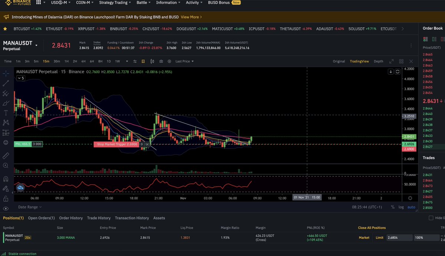This screenshot has height=256, width=445.
Task: Take a chart snapshot with camera icon
Action: pyautogui.click(x=161, y=61)
